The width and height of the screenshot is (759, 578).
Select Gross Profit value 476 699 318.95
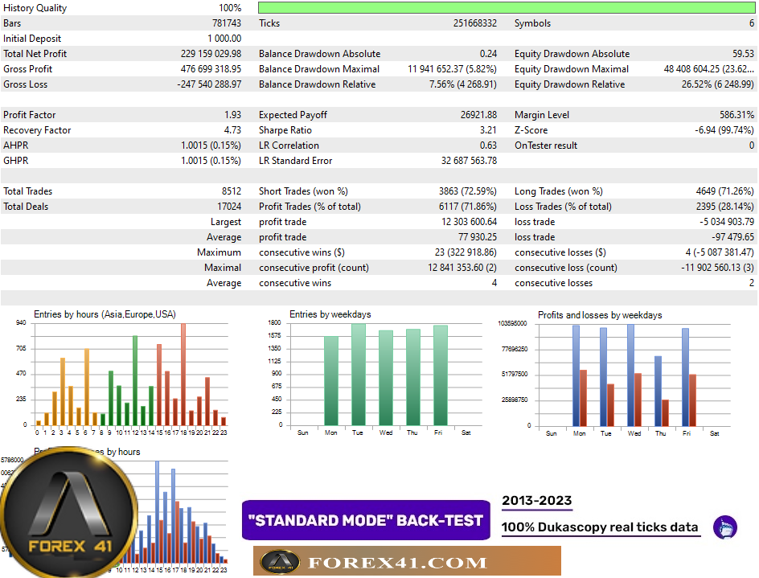[x=211, y=69]
